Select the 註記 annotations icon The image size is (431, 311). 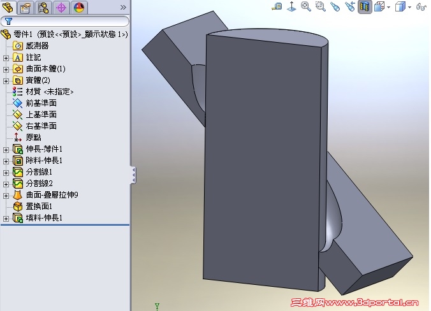coord(18,57)
